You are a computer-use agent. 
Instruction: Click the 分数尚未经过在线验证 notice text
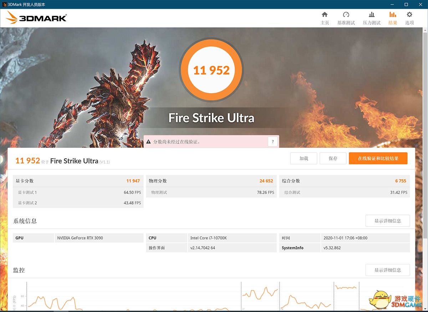(x=177, y=142)
